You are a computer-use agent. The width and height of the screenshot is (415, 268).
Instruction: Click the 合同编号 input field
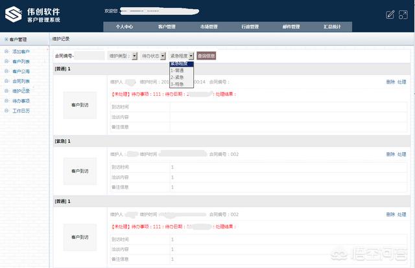pos(90,56)
